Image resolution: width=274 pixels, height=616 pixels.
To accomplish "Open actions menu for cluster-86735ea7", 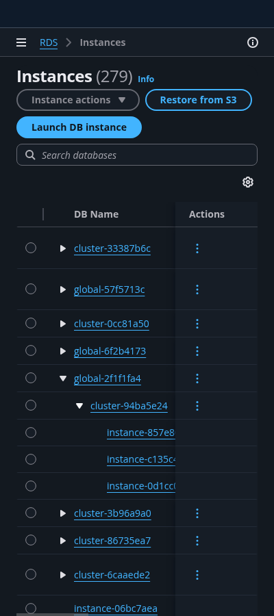I will [197, 541].
